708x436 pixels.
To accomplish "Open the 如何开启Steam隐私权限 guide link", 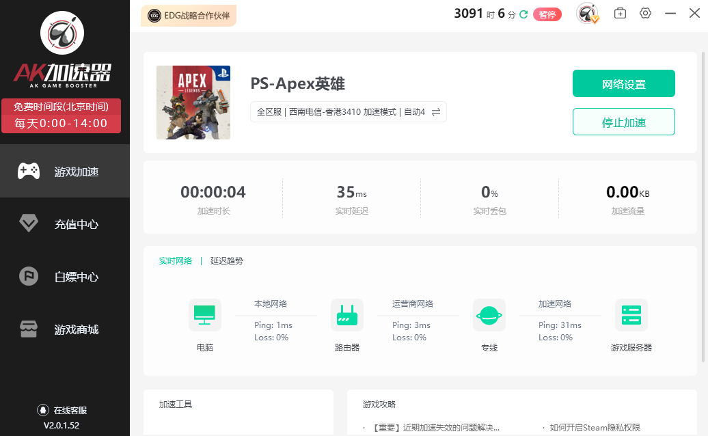I will [x=595, y=428].
